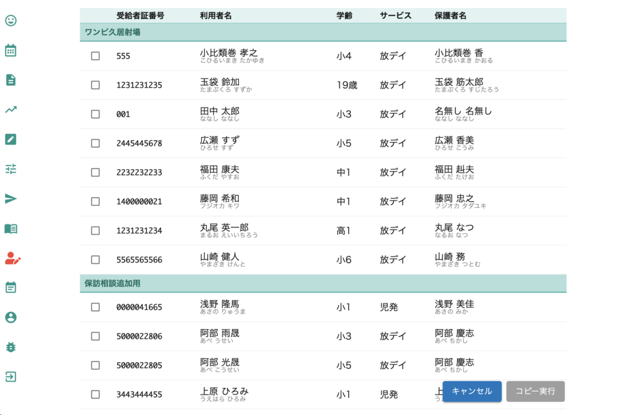Click the キャンセル button
The image size is (630, 415).
[x=472, y=392]
